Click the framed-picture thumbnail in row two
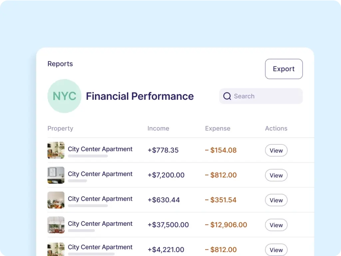The image size is (341, 256). pyautogui.click(x=56, y=175)
